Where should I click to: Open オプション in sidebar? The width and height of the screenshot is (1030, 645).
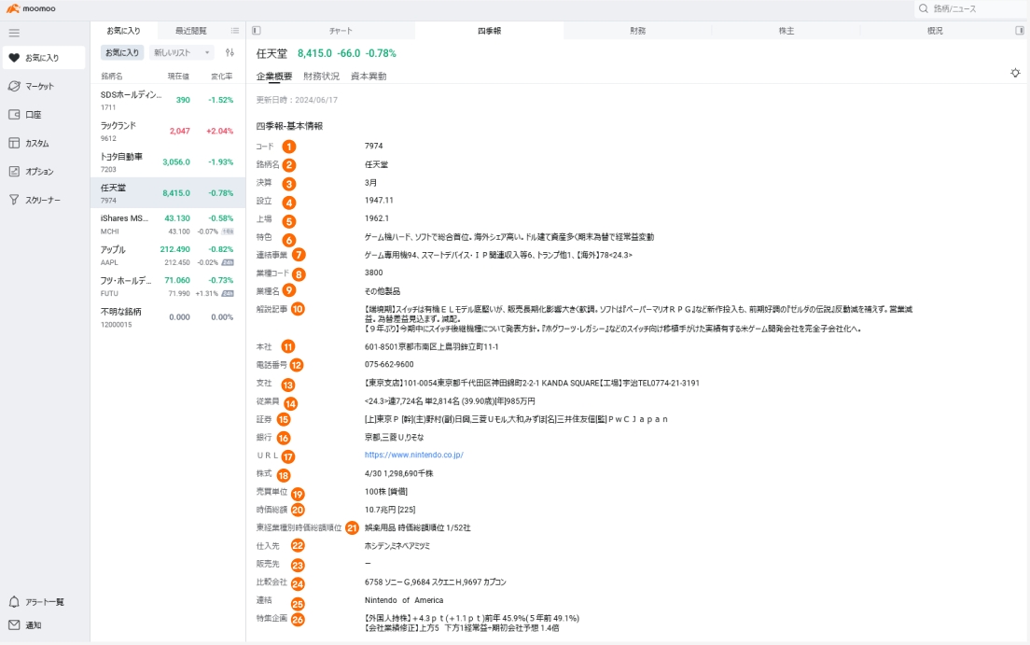click(x=44, y=172)
